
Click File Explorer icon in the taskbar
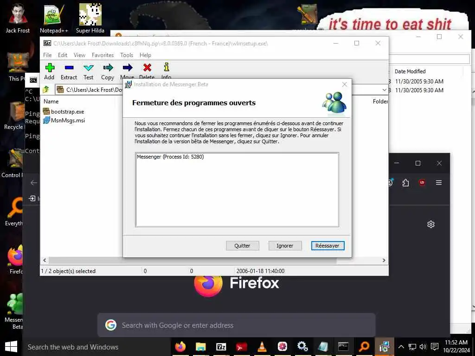tap(200, 347)
